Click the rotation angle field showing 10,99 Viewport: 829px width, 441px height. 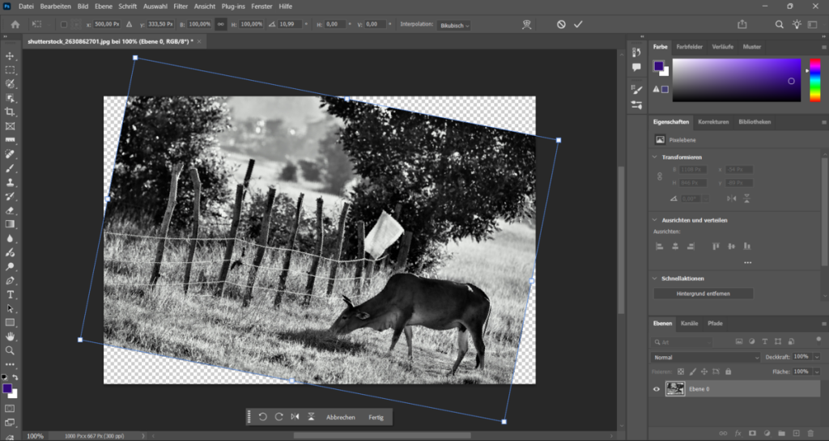pos(290,24)
